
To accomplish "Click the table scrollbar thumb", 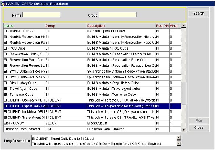I will point(184,94).
